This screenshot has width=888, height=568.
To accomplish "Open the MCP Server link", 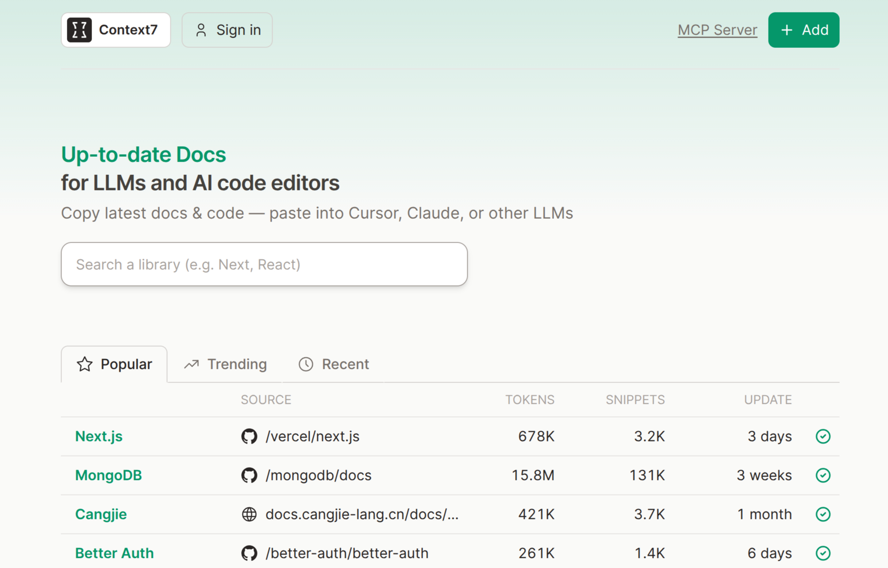I will [x=717, y=30].
